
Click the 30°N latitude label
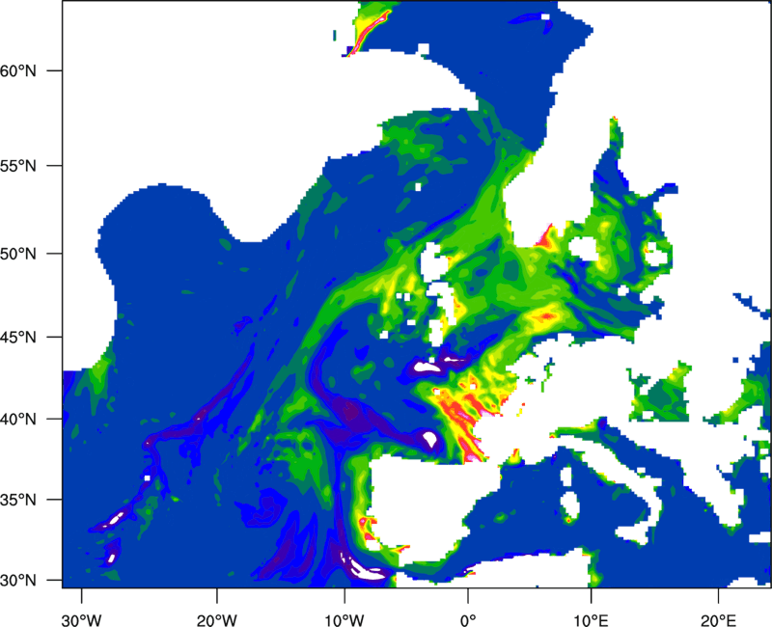[x=19, y=581]
